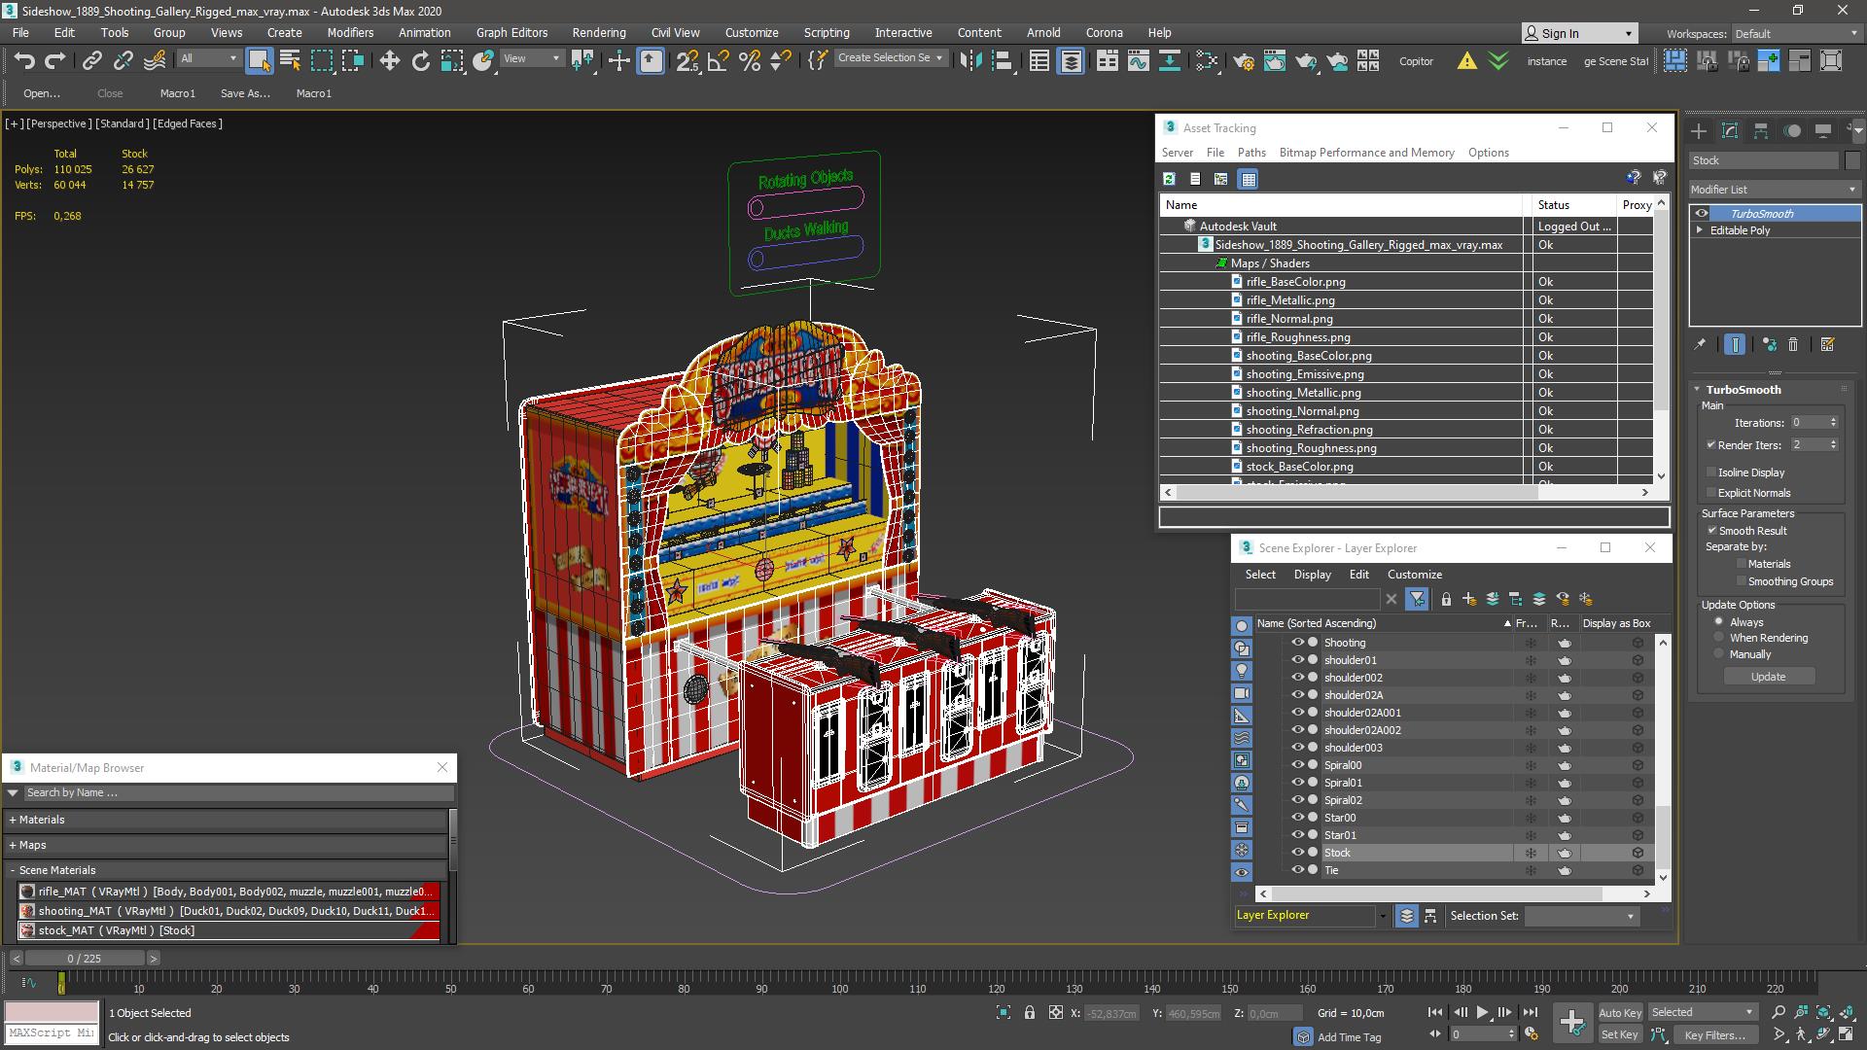Click lock icon in Scene Explorer toolbar
This screenshot has width=1867, height=1050.
[1446, 599]
